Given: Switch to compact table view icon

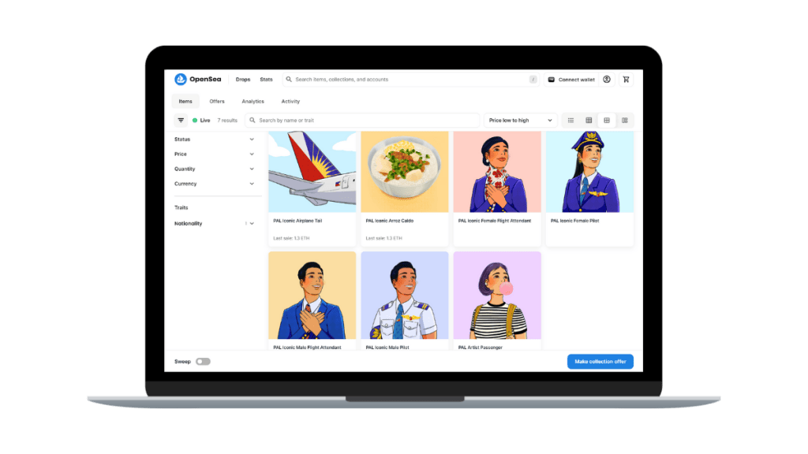Looking at the screenshot, I should pyautogui.click(x=589, y=121).
